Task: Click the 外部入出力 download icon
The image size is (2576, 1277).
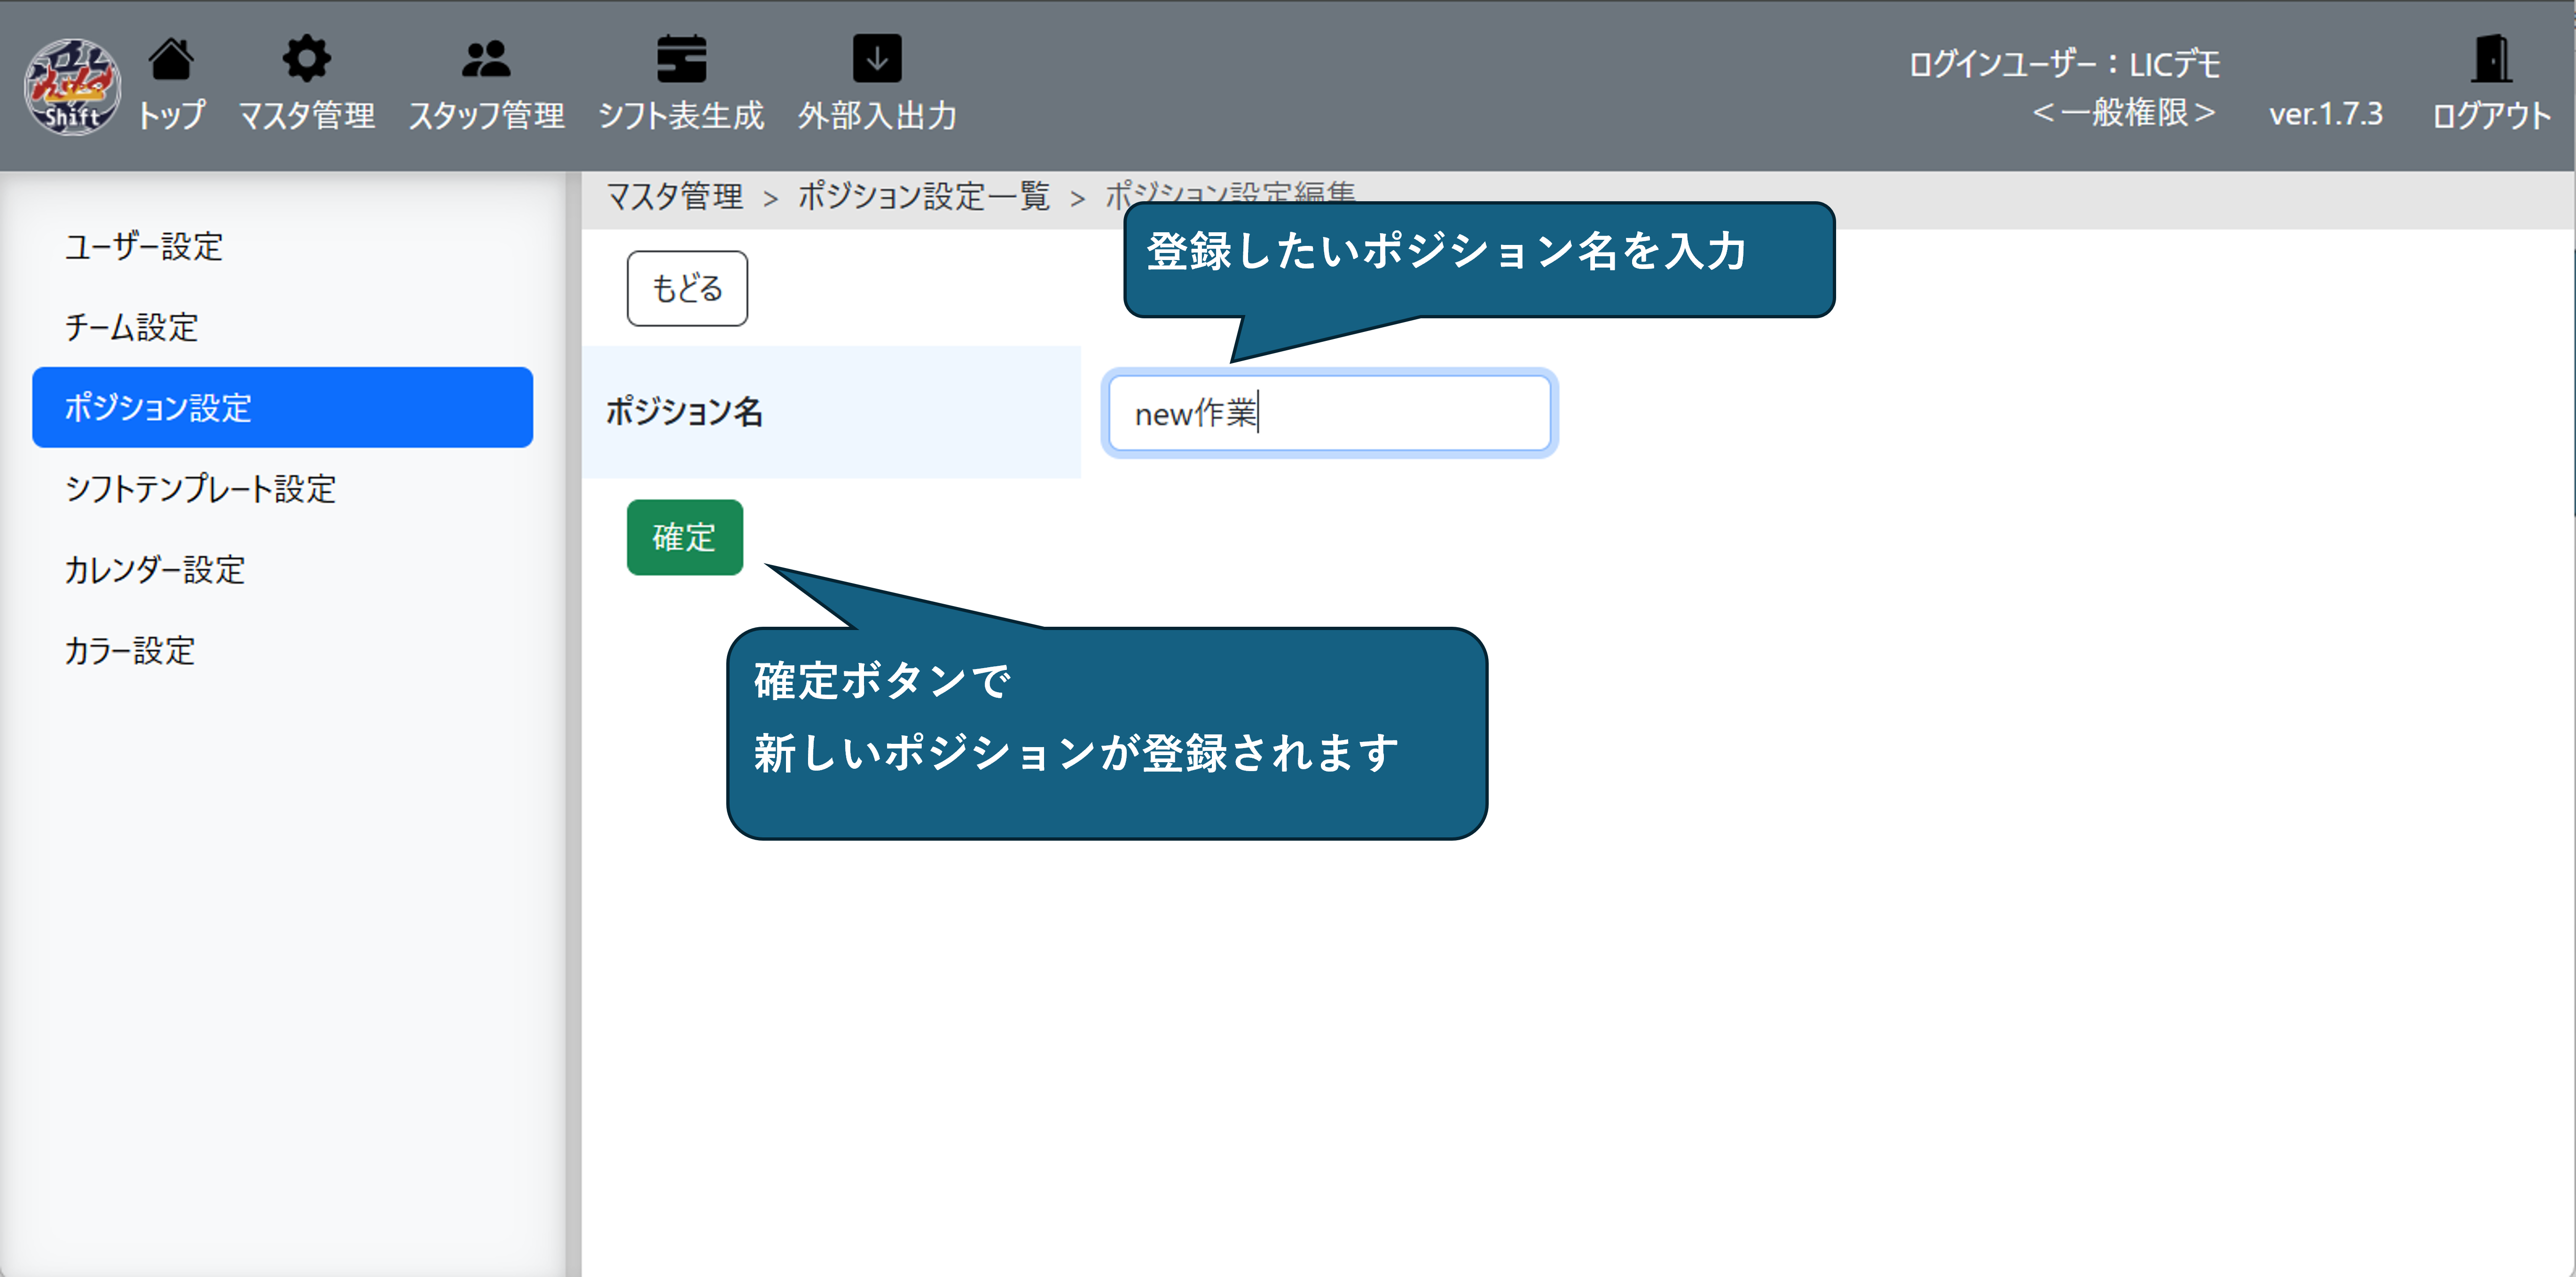Action: [x=876, y=59]
